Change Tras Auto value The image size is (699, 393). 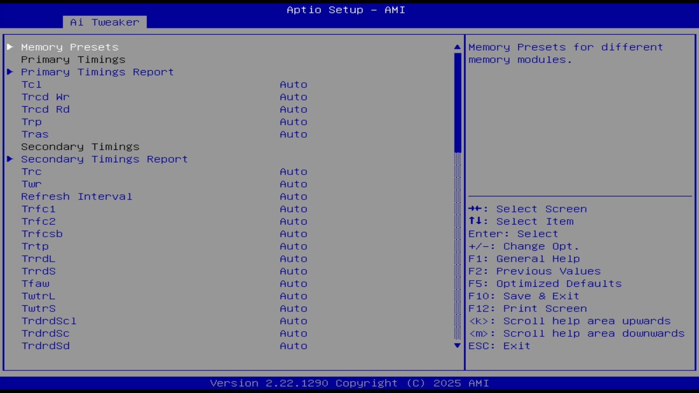click(293, 134)
